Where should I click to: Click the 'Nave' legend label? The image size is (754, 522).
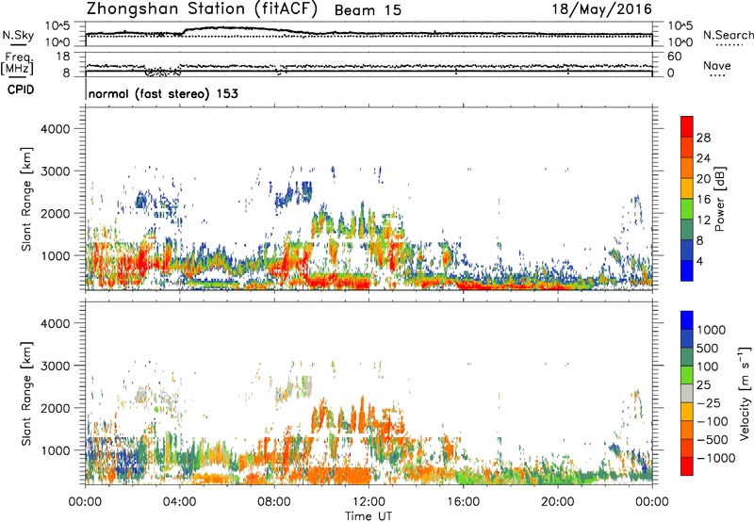tap(717, 65)
